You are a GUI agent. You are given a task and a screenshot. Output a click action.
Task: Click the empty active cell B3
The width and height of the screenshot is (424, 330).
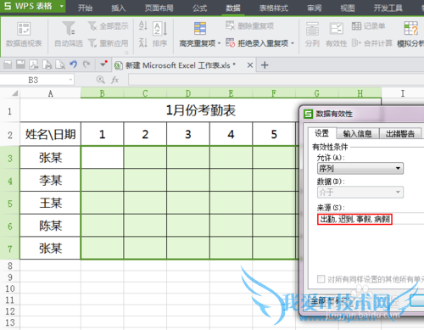point(103,157)
